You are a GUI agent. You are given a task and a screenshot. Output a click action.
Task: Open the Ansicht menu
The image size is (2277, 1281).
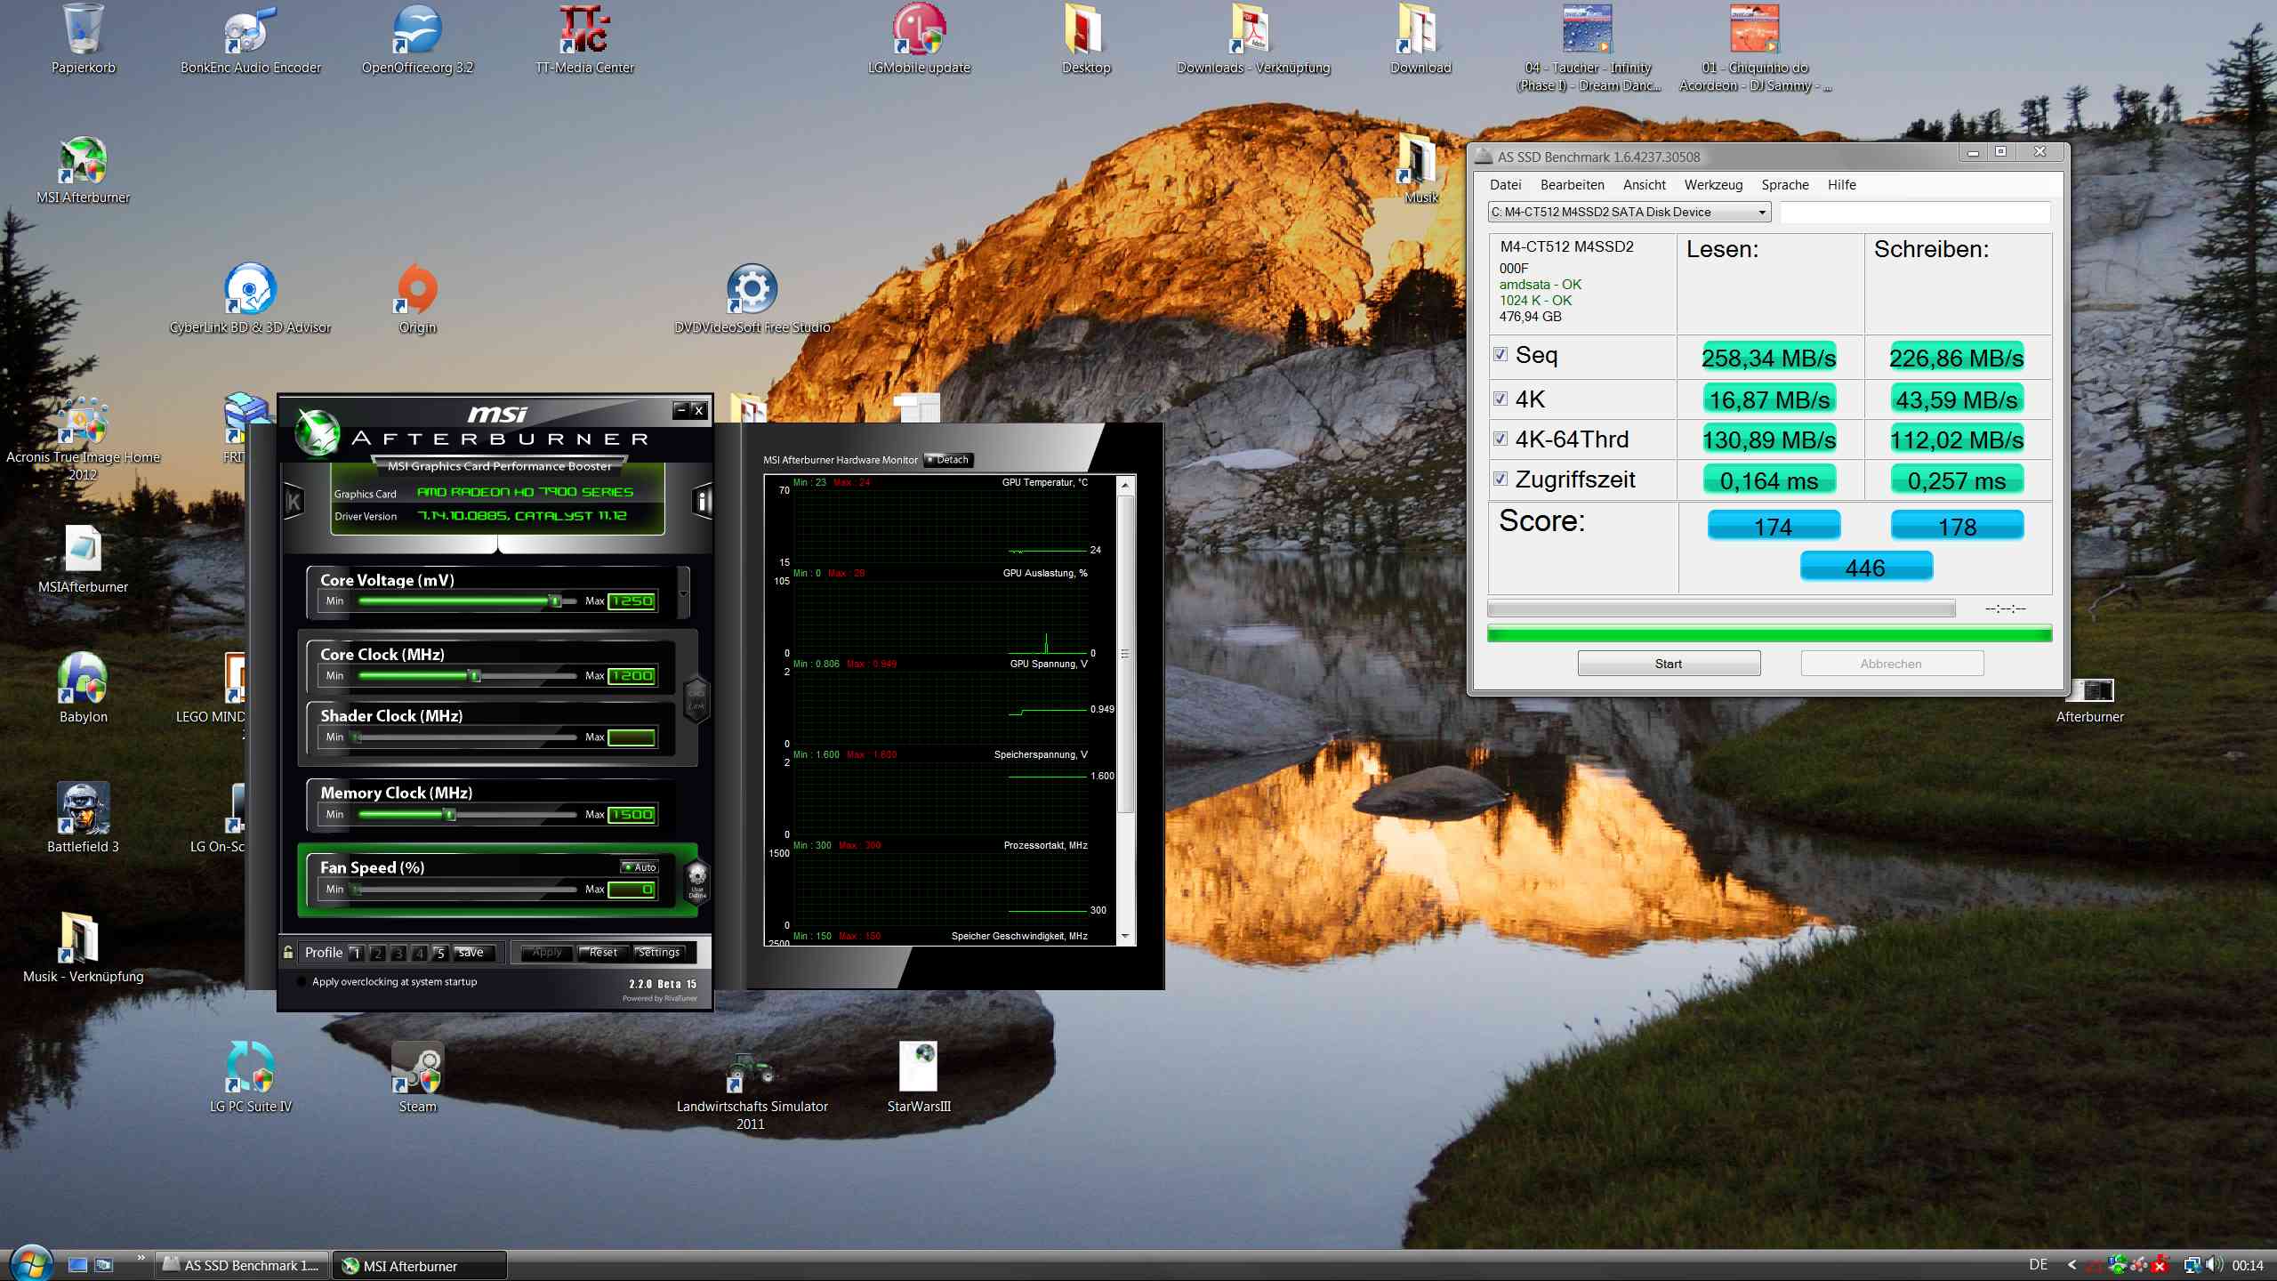click(1644, 185)
